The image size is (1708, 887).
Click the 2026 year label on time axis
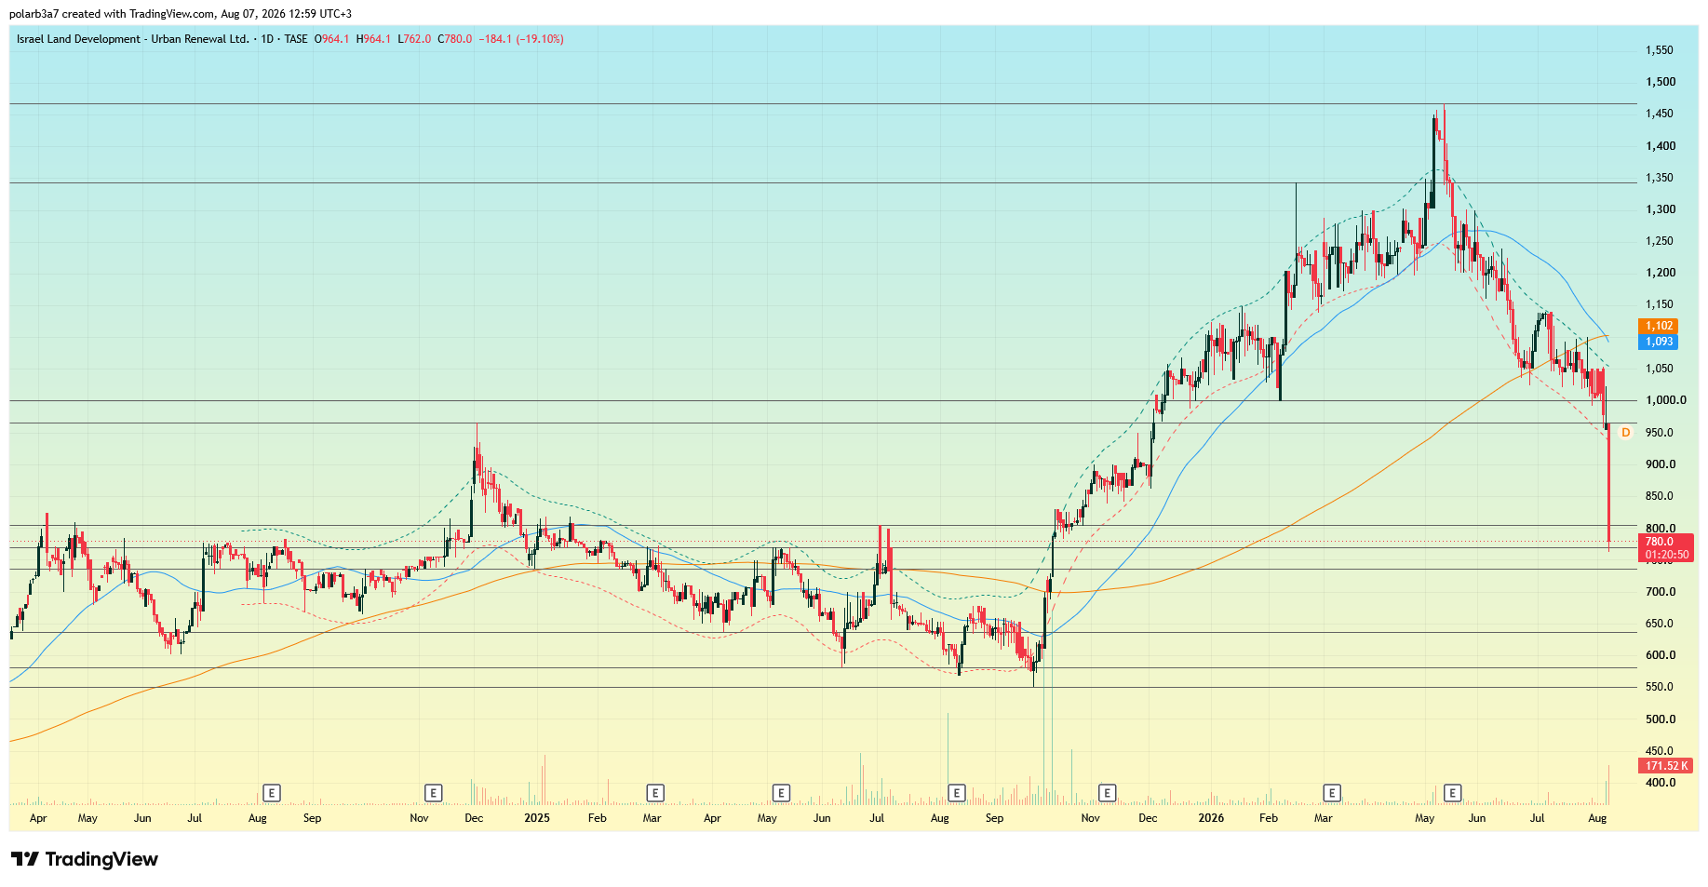1211,818
